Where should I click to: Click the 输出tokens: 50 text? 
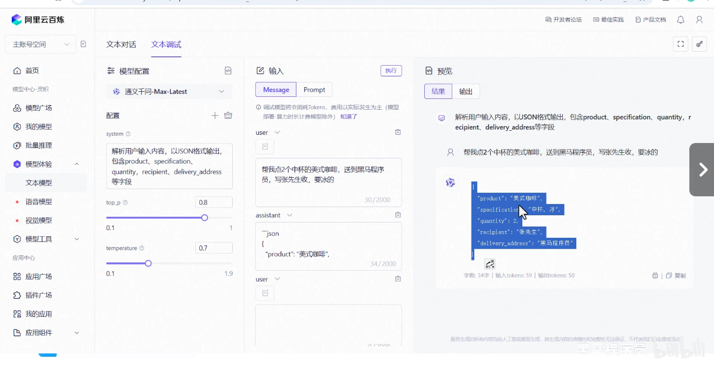pos(556,275)
